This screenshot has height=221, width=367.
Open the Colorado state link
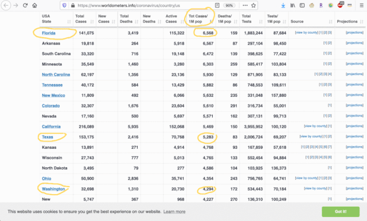[51, 106]
